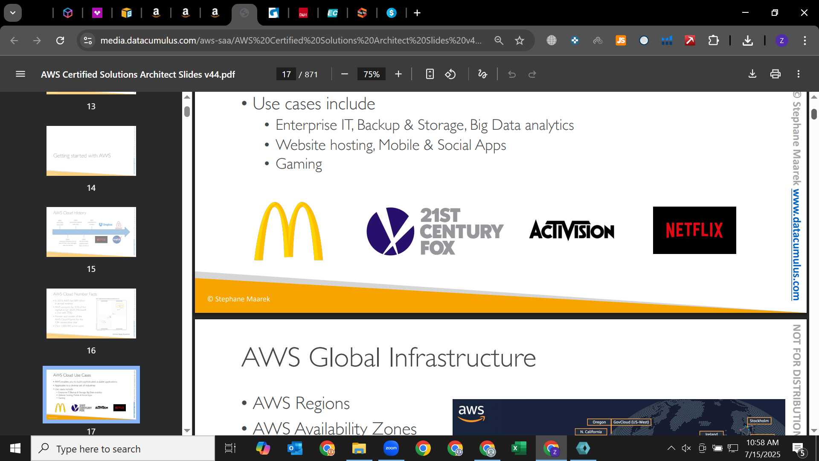Show hidden system tray icons
Image resolution: width=819 pixels, height=461 pixels.
tap(671, 448)
